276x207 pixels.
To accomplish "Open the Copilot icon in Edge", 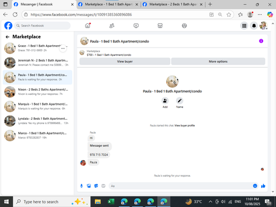I will (270, 14).
